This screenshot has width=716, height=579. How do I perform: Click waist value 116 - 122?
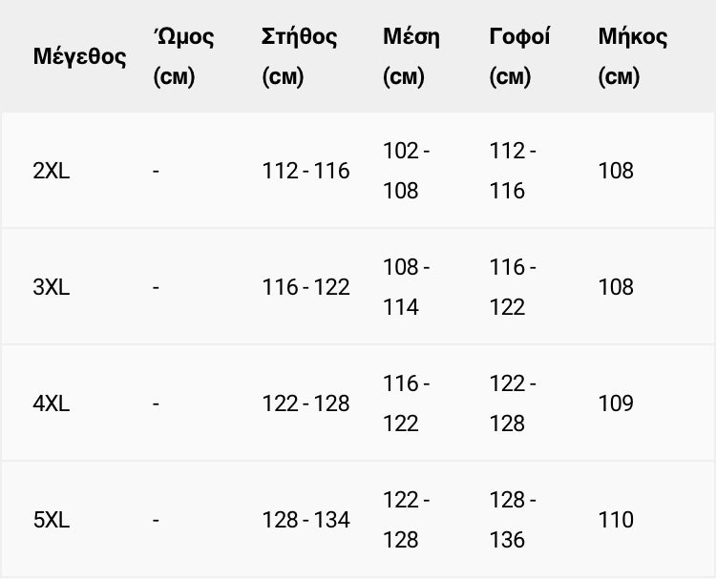(407, 403)
